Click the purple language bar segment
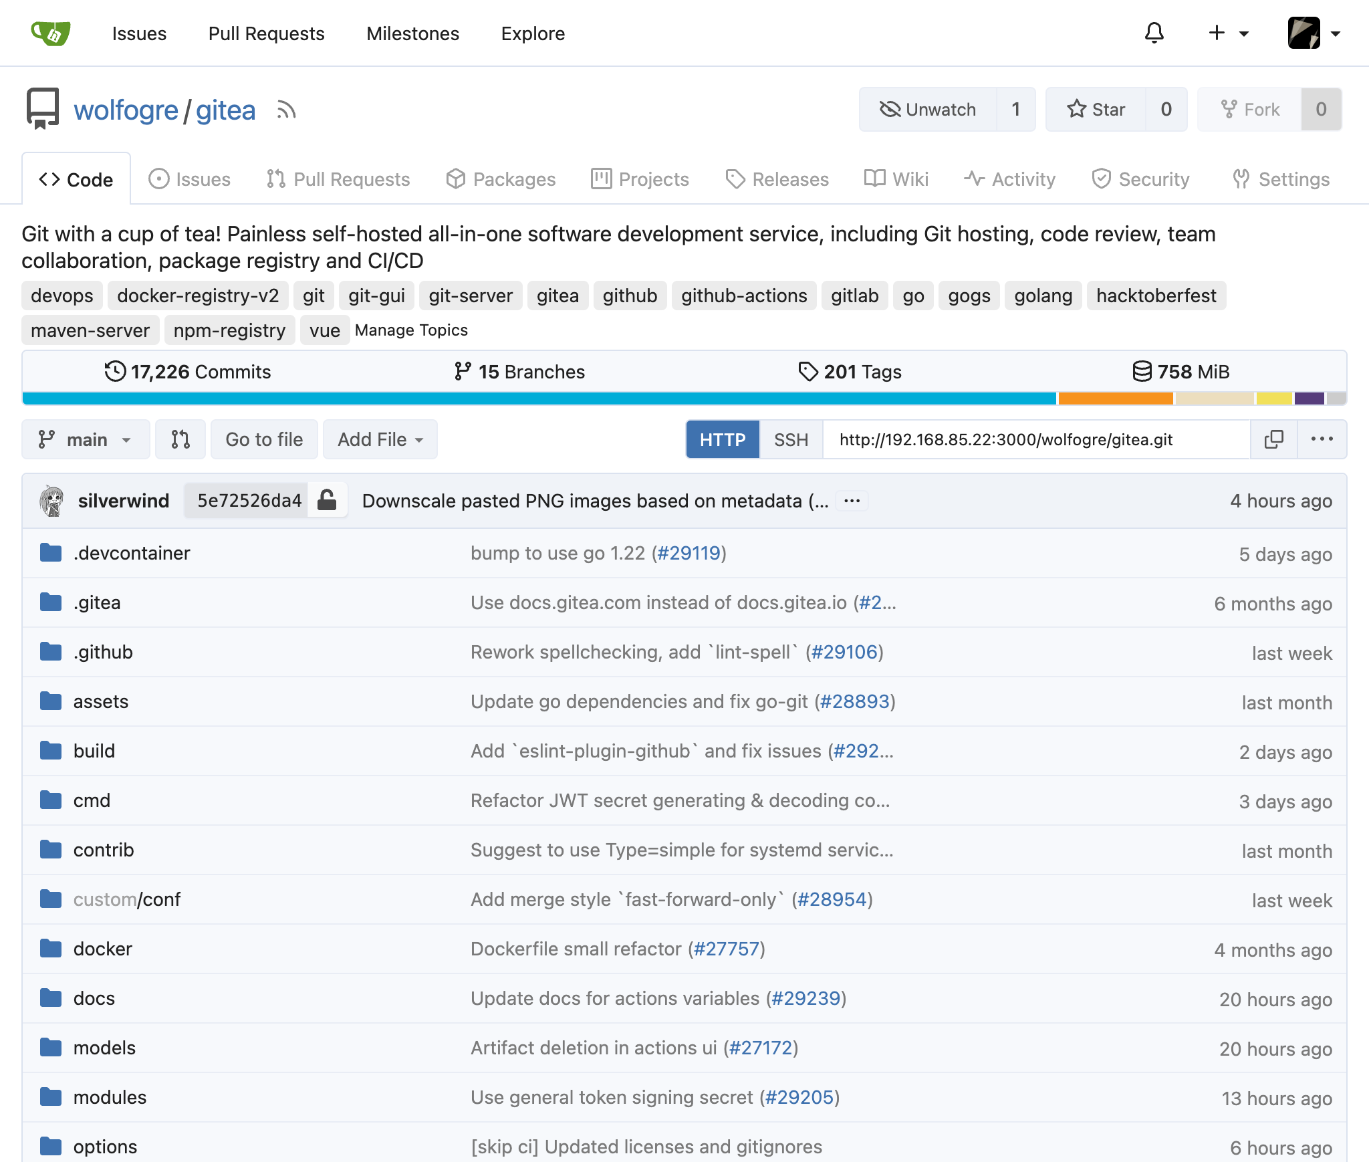This screenshot has width=1369, height=1162. pos(1310,398)
